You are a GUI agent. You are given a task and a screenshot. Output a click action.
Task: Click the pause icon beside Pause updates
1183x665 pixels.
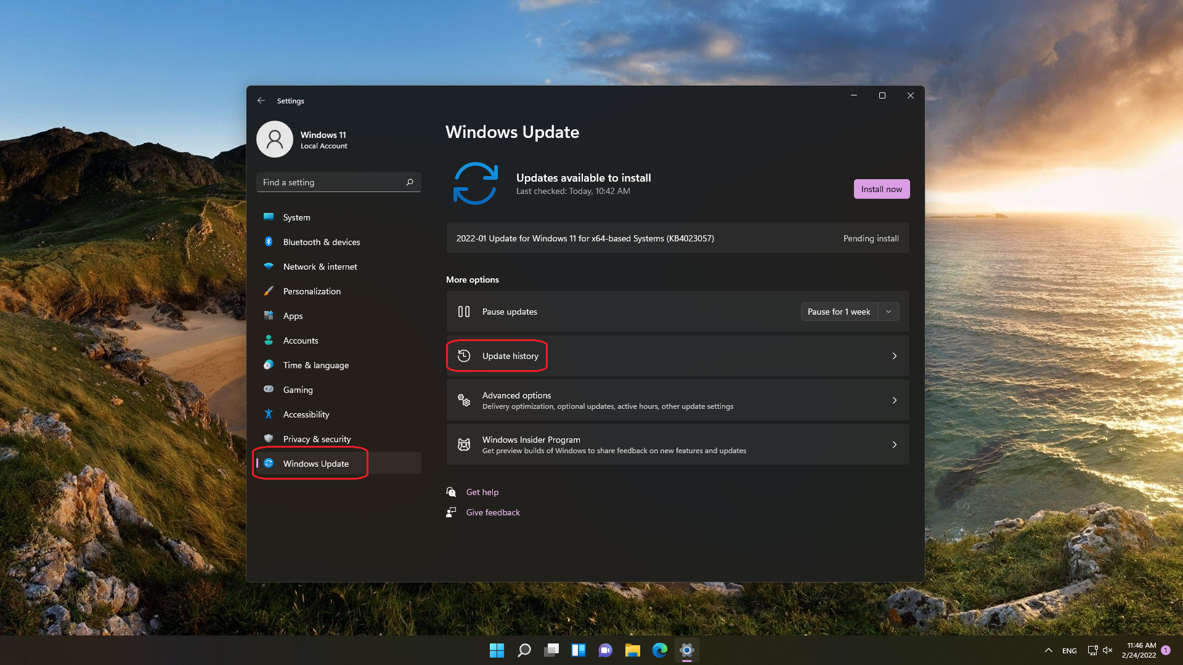464,312
